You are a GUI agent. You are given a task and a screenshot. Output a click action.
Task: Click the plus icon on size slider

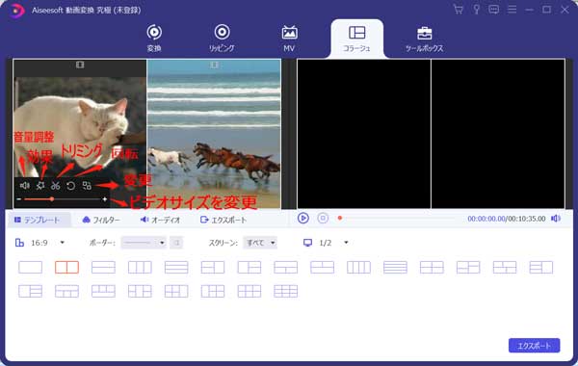click(x=105, y=199)
